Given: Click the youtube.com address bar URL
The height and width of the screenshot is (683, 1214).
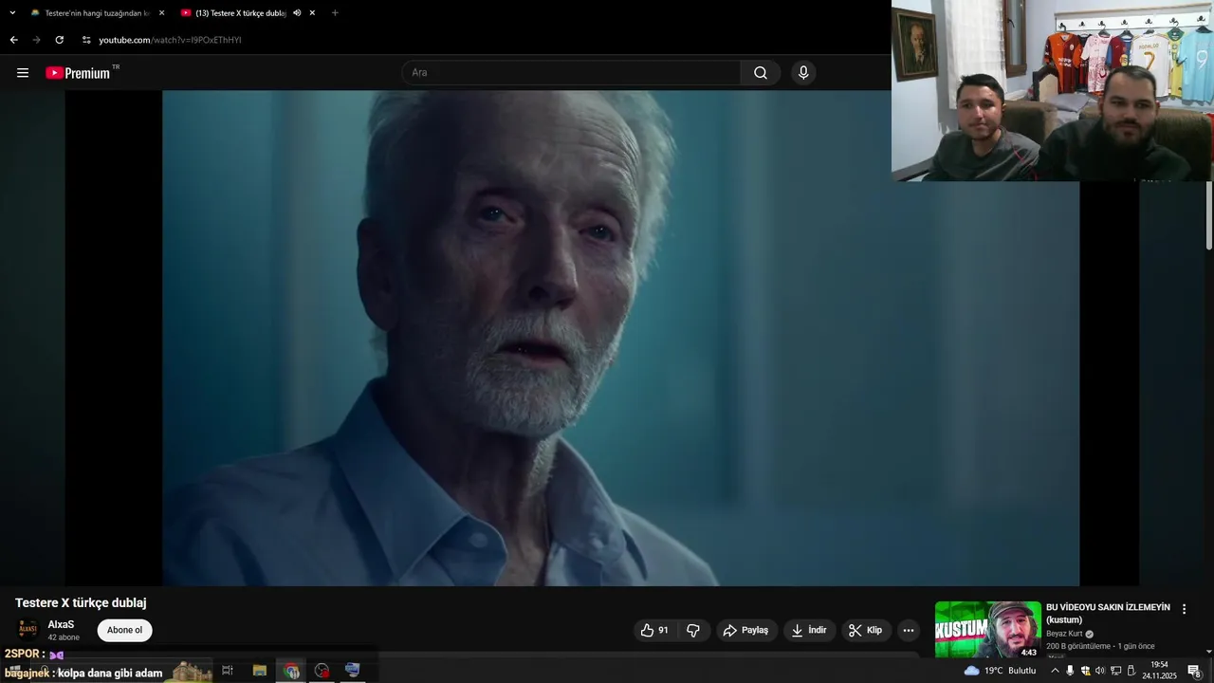Looking at the screenshot, I should [170, 40].
